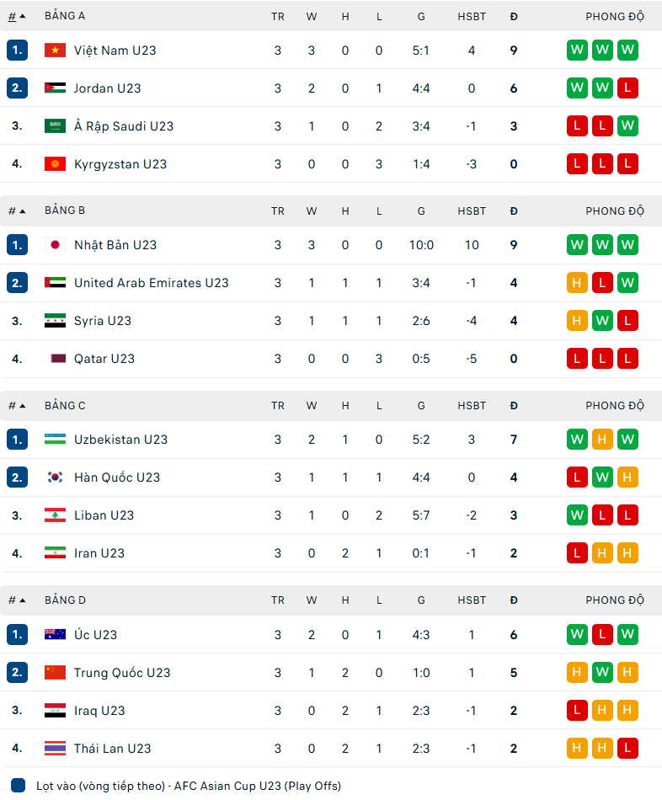This screenshot has height=800, width=662.
Task: Click the HSBT header in Bảng C
Action: tap(472, 406)
